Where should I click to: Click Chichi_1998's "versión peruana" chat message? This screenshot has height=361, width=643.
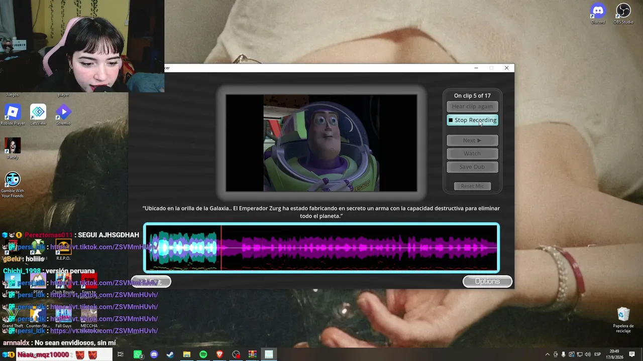[70, 271]
